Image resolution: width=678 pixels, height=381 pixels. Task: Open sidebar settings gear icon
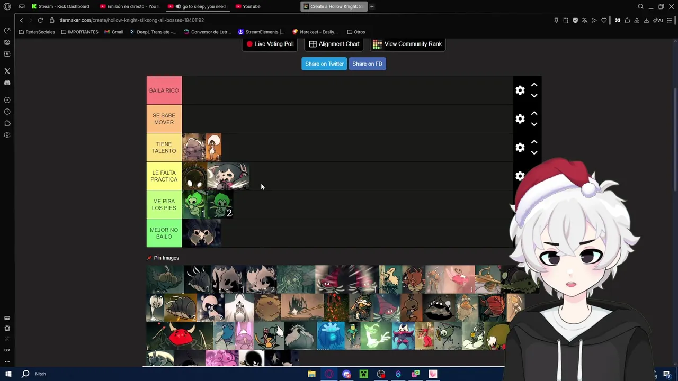[x=7, y=135]
